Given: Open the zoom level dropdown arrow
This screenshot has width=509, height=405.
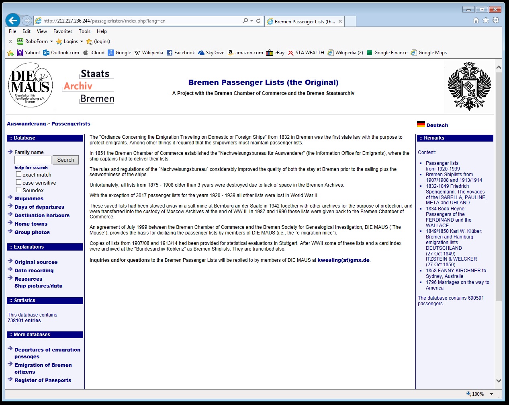Looking at the screenshot, I should pos(491,394).
